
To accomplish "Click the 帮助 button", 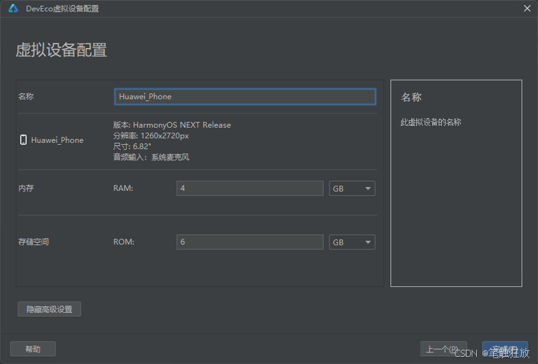I will point(33,349).
